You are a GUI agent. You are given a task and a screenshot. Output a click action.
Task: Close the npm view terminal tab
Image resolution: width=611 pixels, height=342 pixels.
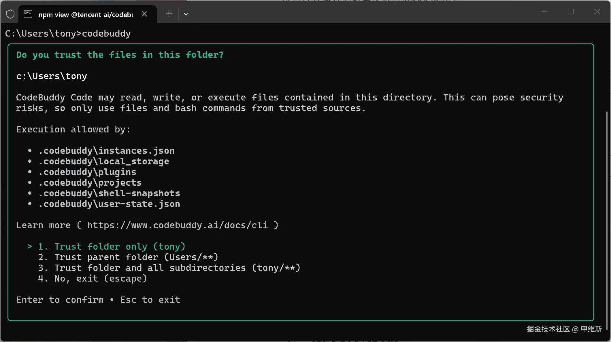pyautogui.click(x=145, y=14)
